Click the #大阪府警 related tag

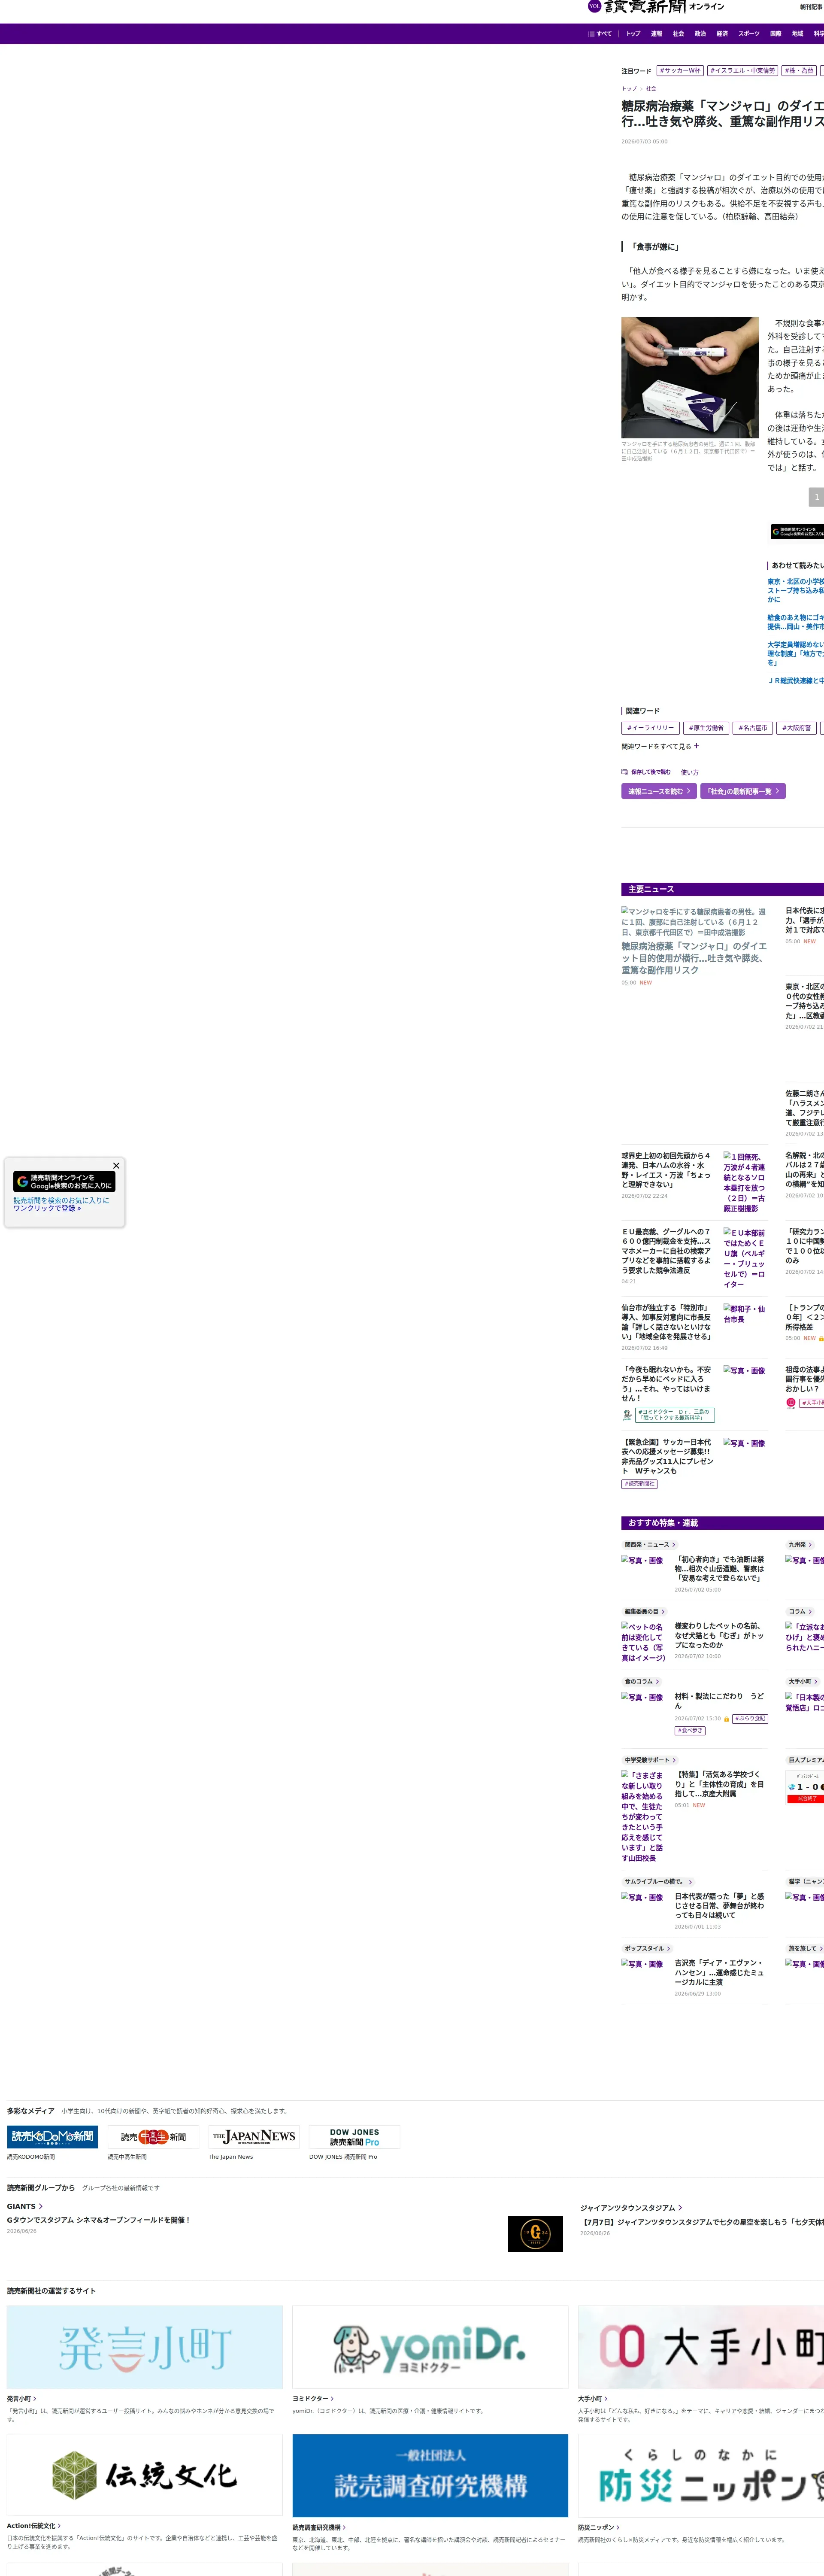(x=797, y=728)
